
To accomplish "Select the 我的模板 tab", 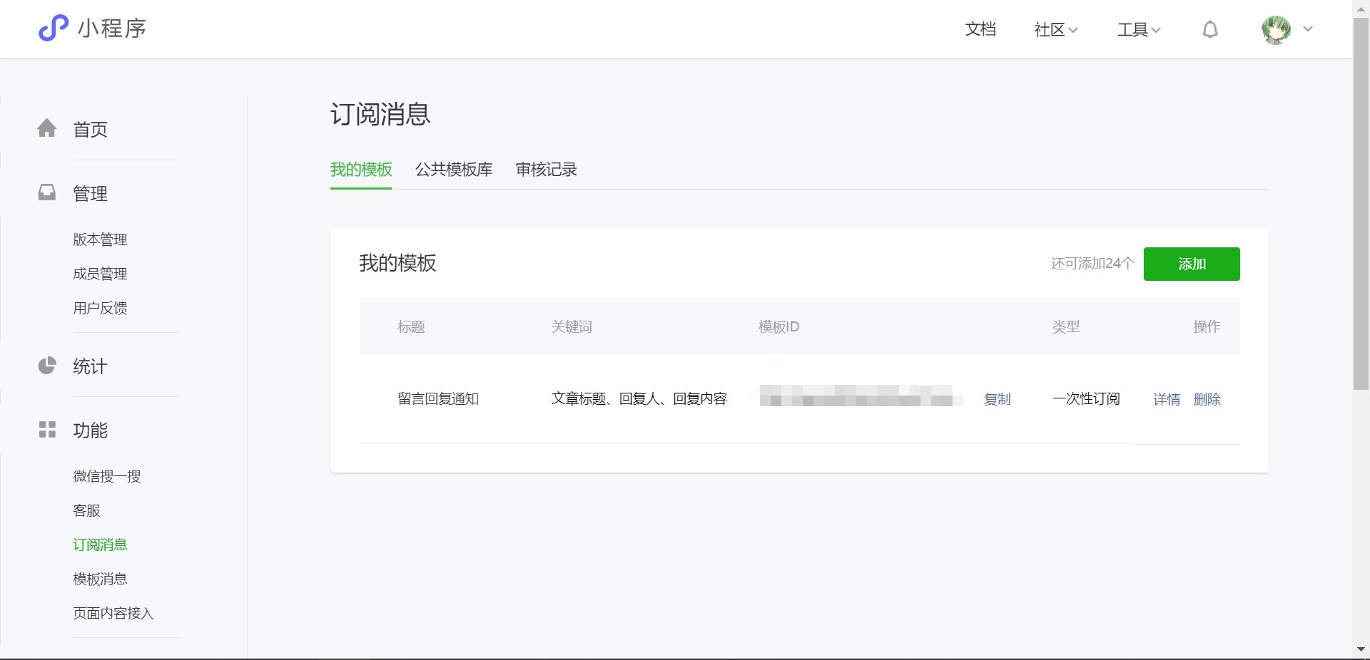I will click(x=361, y=170).
